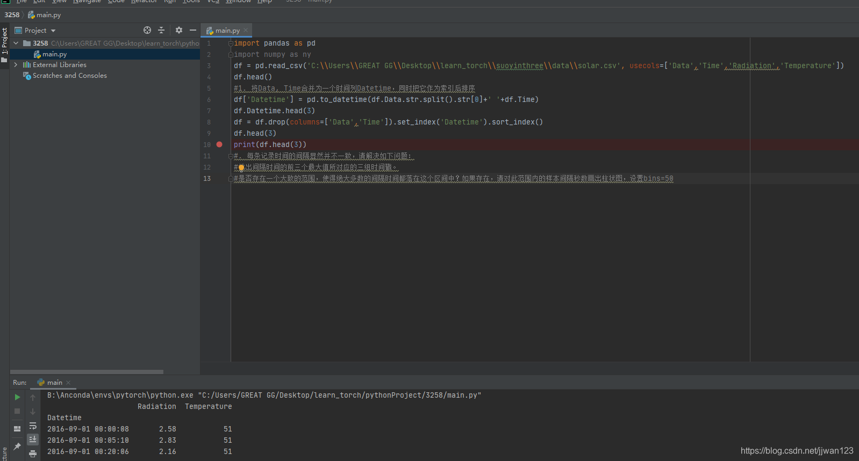Open the Code menu

(x=116, y=2)
